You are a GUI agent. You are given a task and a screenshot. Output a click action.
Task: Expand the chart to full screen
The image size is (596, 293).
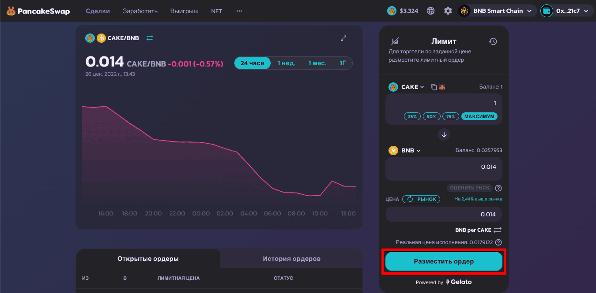343,38
